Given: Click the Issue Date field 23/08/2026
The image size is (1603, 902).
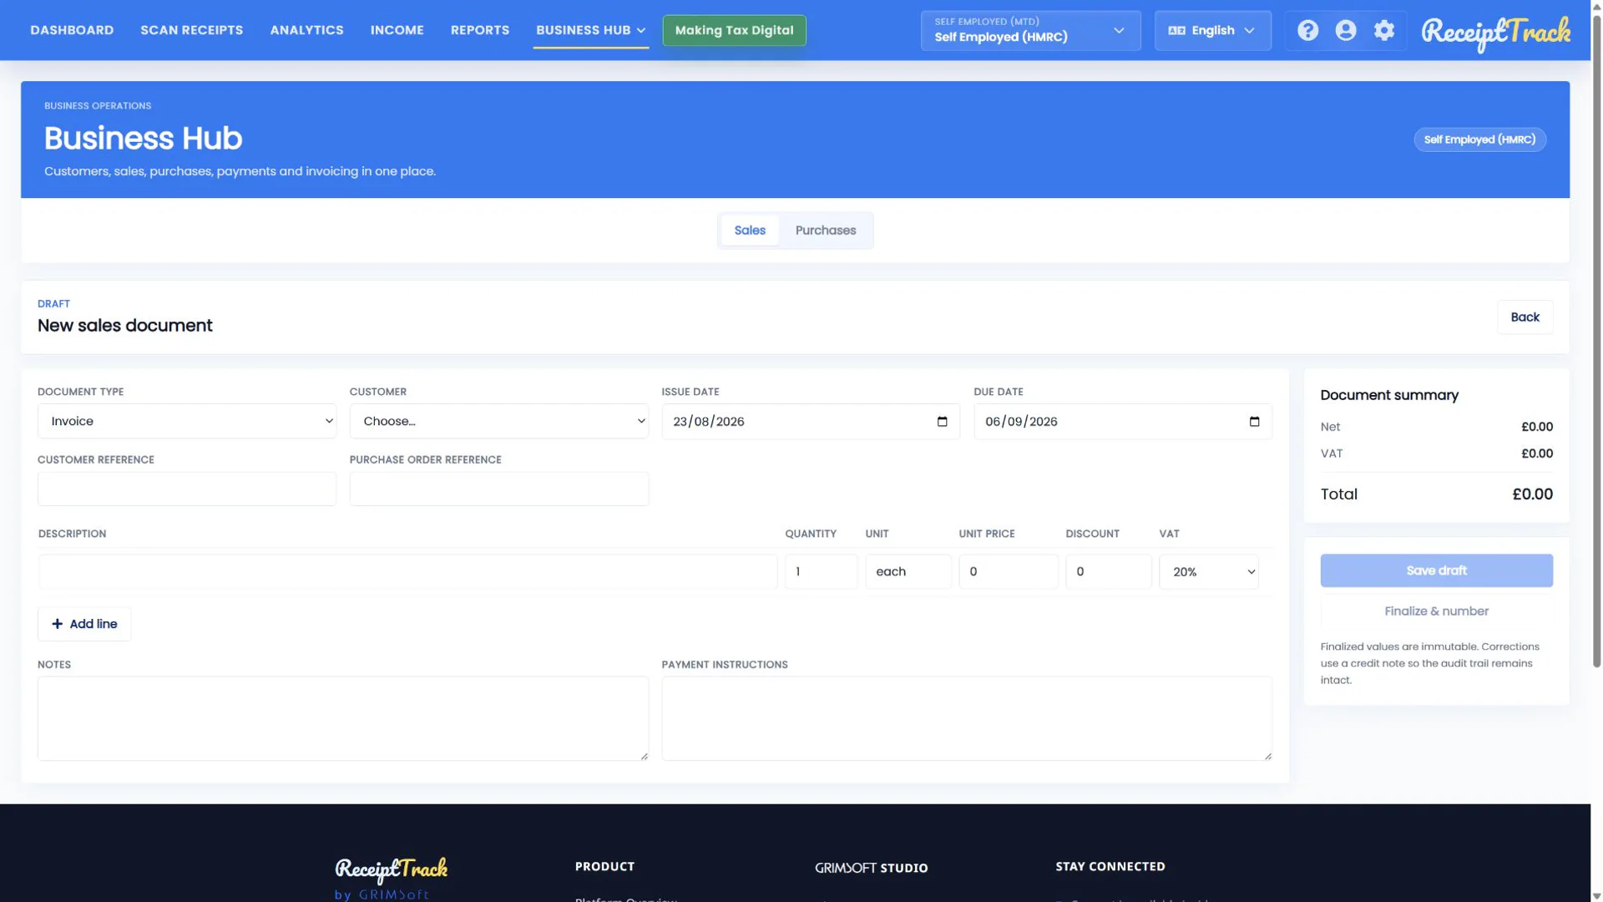Looking at the screenshot, I should point(811,422).
